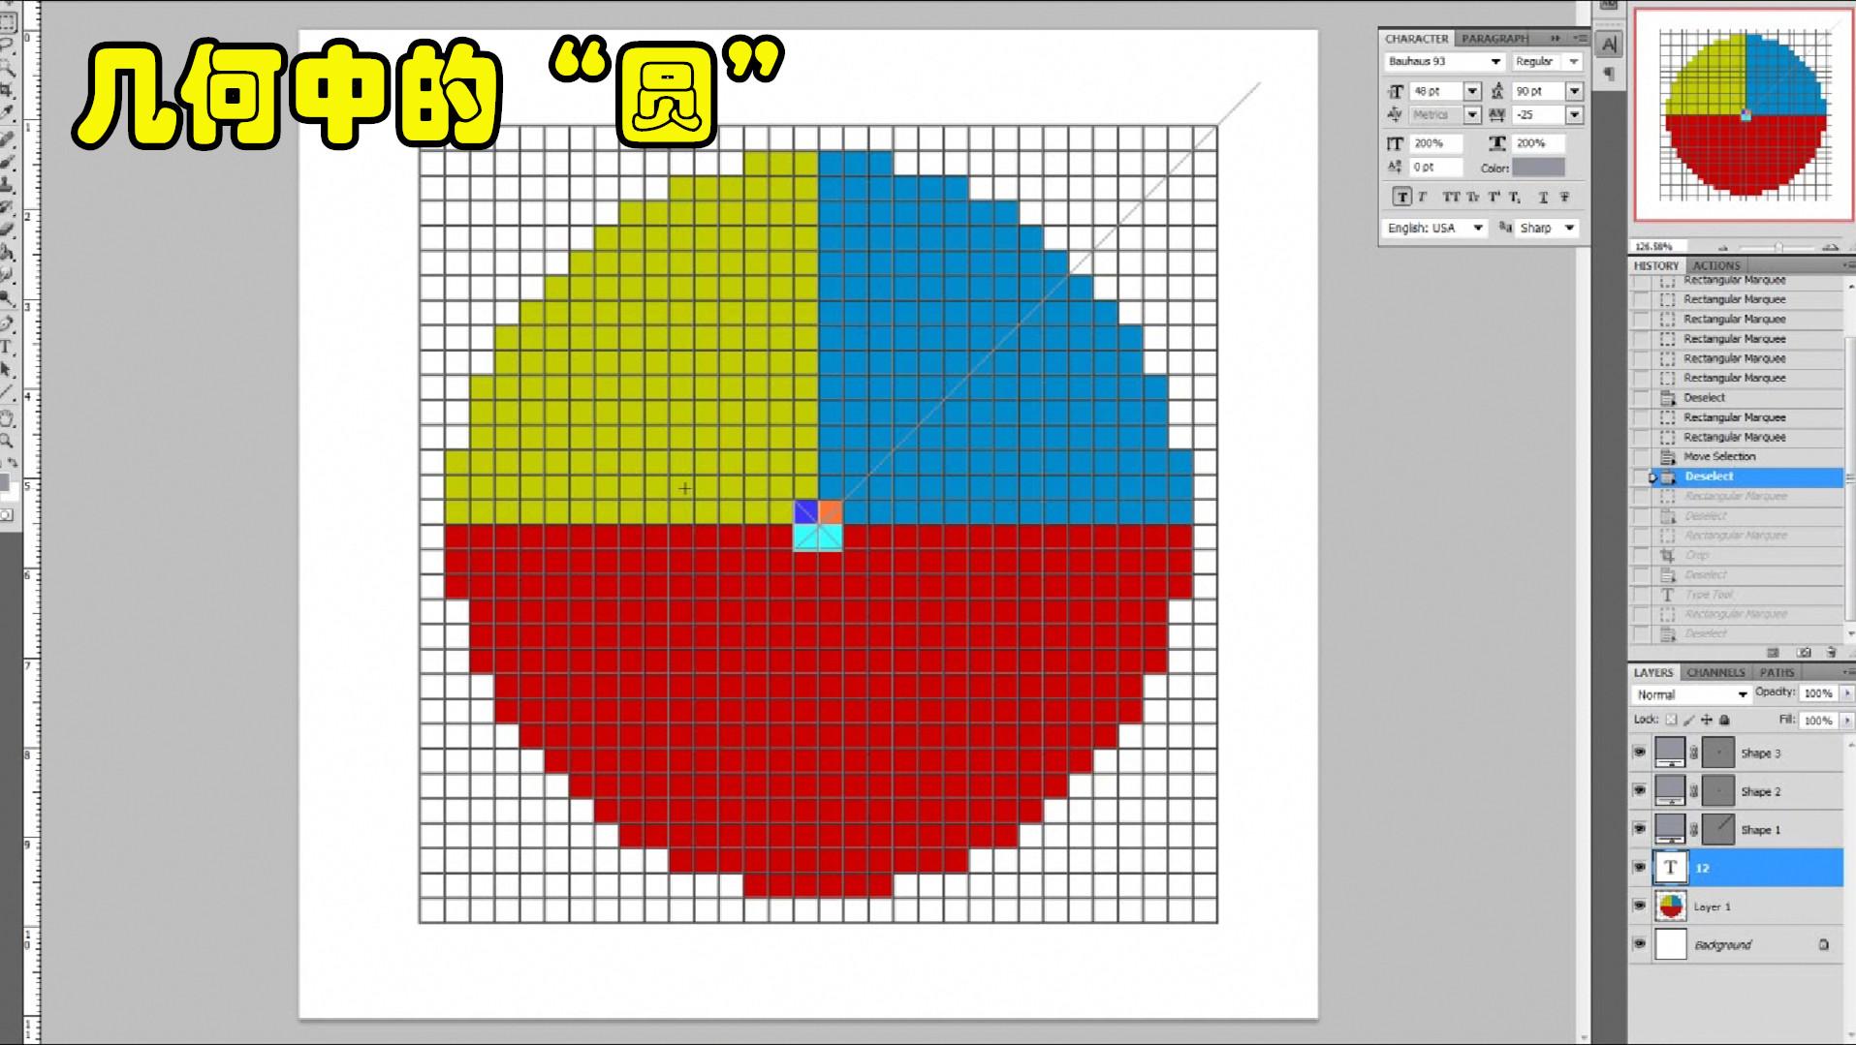
Task: Switch to the Channels tab
Action: 1715,672
